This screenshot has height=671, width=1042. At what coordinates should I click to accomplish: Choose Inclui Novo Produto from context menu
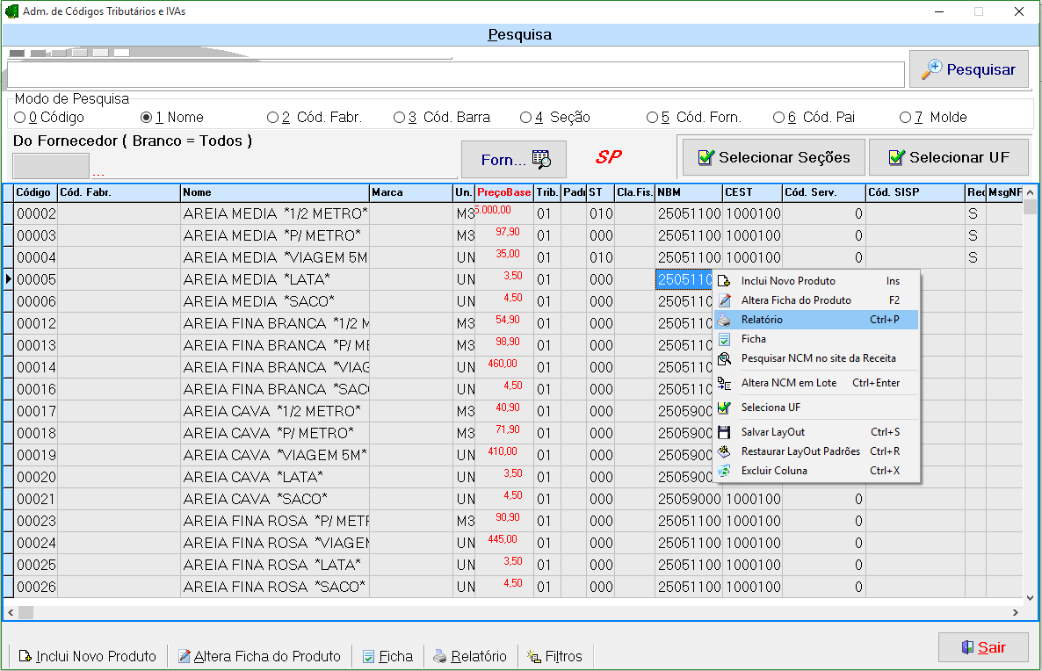click(788, 281)
